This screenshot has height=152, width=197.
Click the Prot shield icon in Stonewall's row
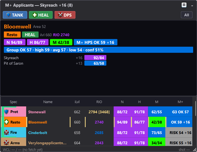(6, 112)
